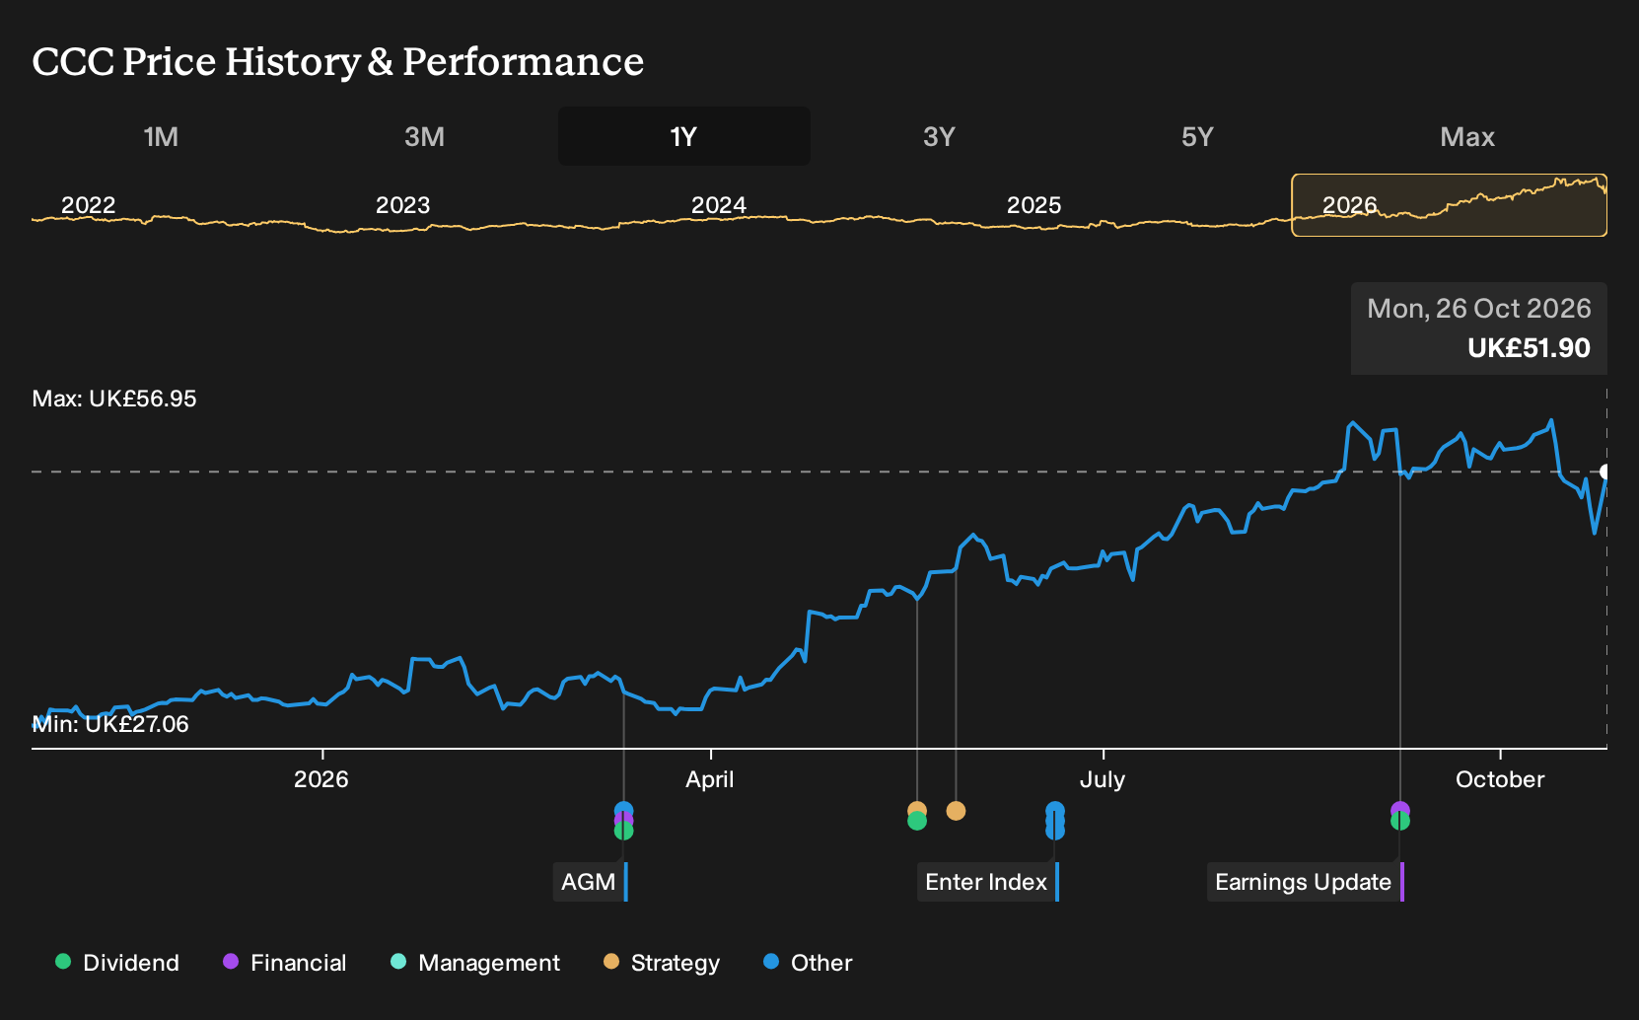Click the 2022 label on mini chart
Screen dimensions: 1639x1020
(x=89, y=205)
